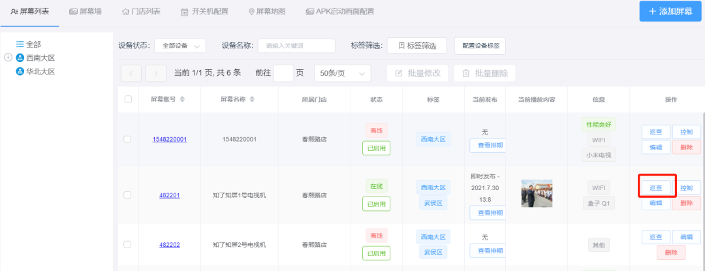Focus the 设备名称 keyword input
This screenshot has width=705, height=271.
click(296, 46)
